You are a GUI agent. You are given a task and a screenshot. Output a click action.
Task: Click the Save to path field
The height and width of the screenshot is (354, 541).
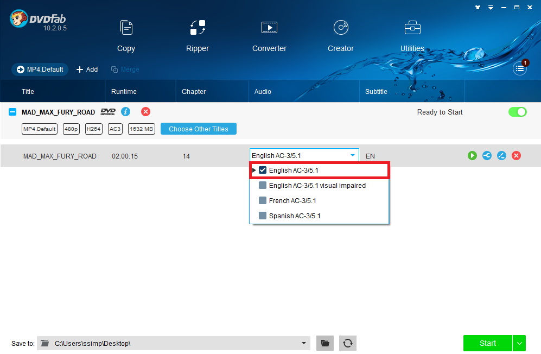[174, 343]
